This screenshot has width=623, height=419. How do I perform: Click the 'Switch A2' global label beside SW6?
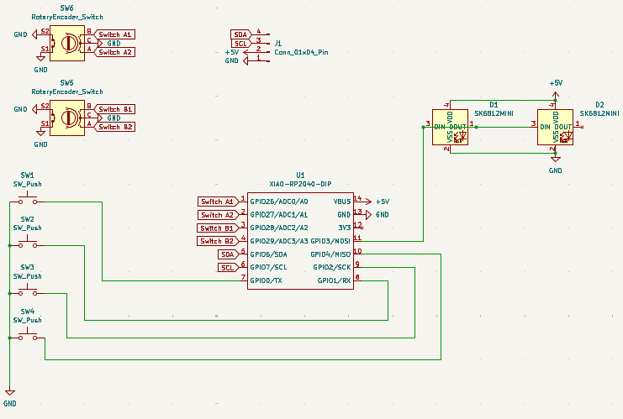click(x=114, y=52)
